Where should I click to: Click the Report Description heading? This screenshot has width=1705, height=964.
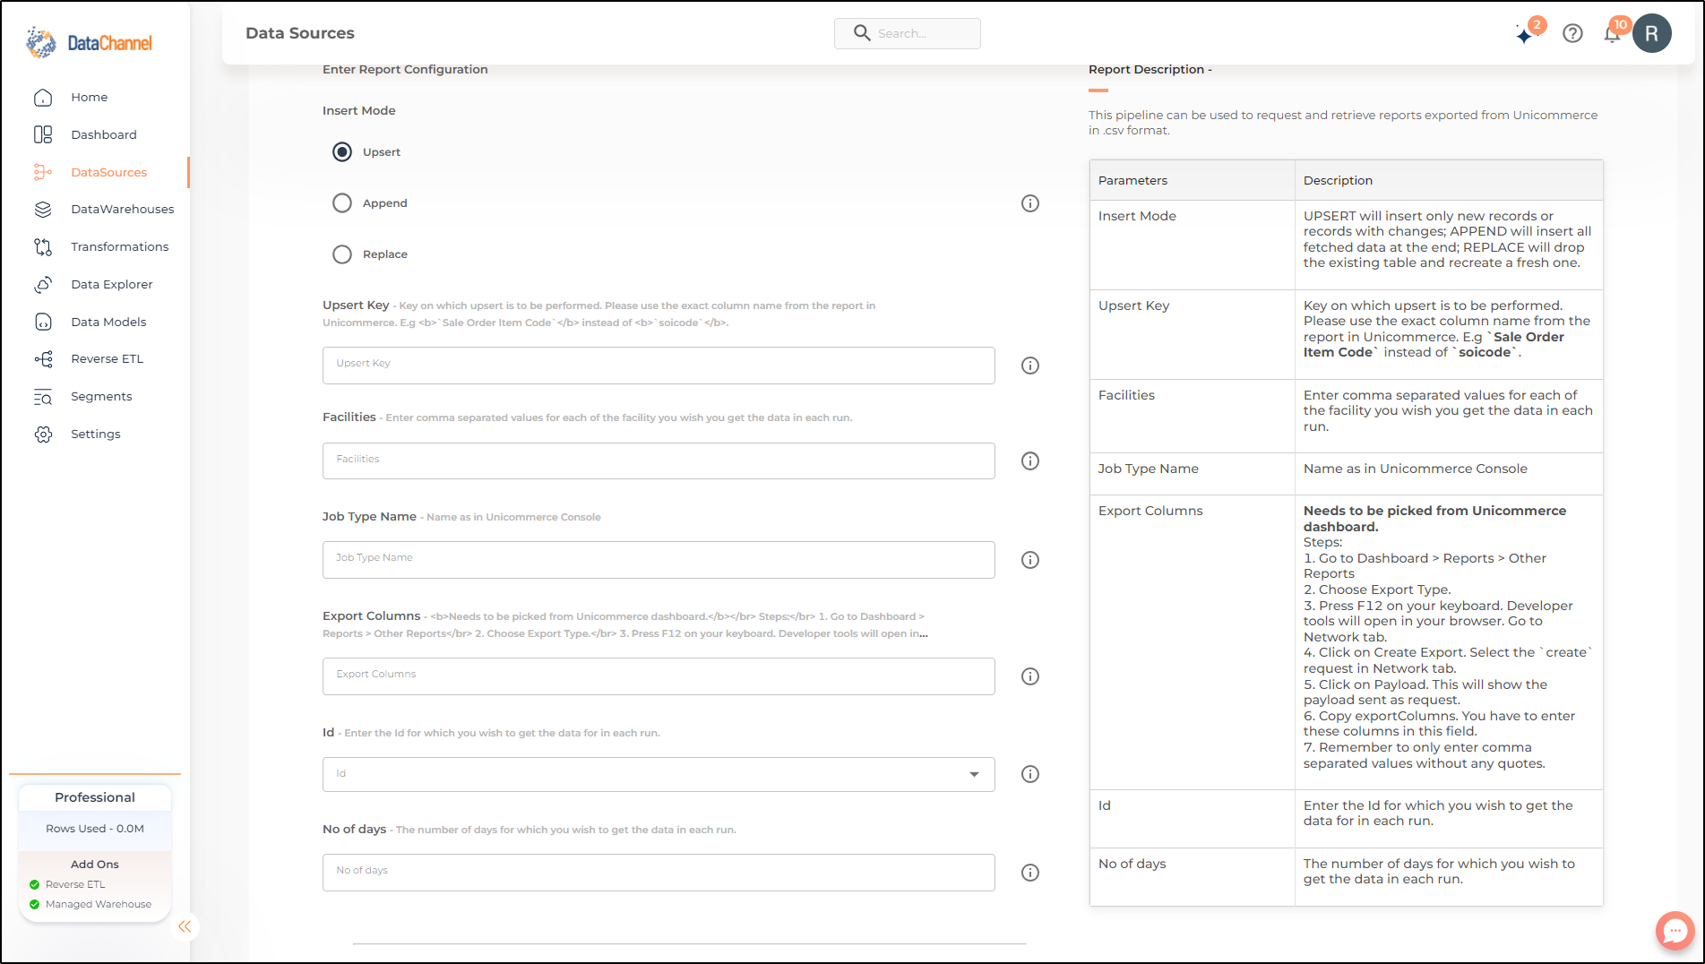tap(1150, 69)
